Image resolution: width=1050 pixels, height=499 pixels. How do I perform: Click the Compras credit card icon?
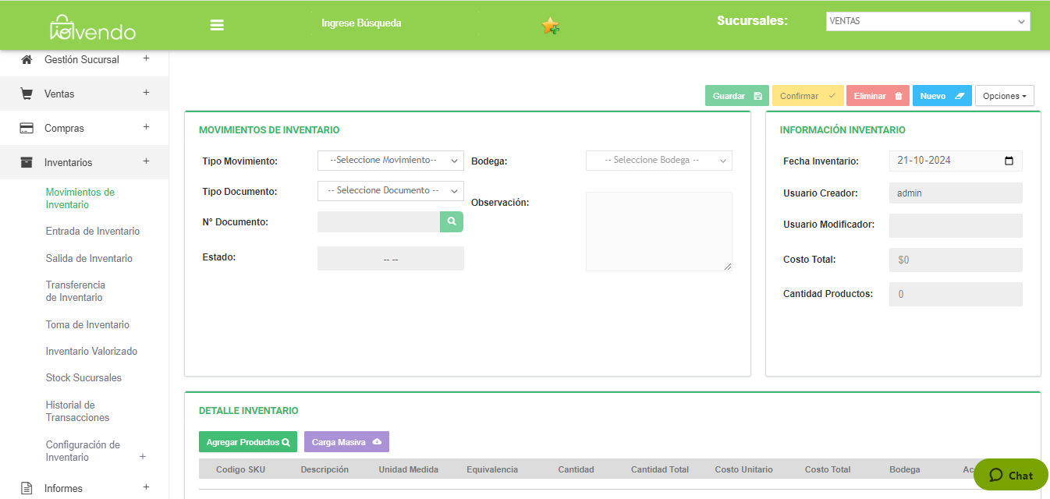click(27, 129)
